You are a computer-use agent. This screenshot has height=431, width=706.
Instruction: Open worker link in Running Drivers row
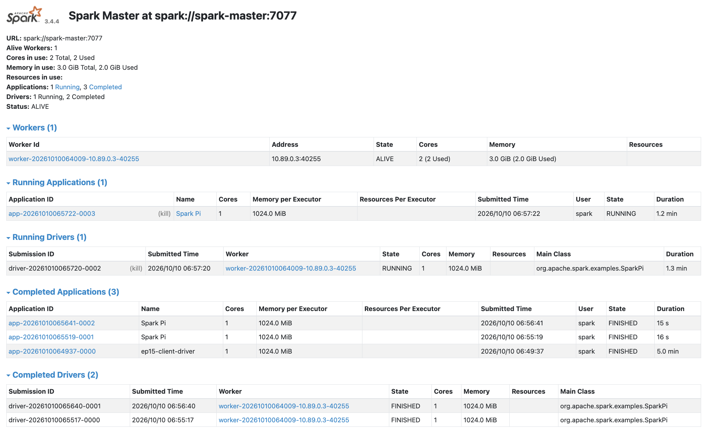[291, 268]
